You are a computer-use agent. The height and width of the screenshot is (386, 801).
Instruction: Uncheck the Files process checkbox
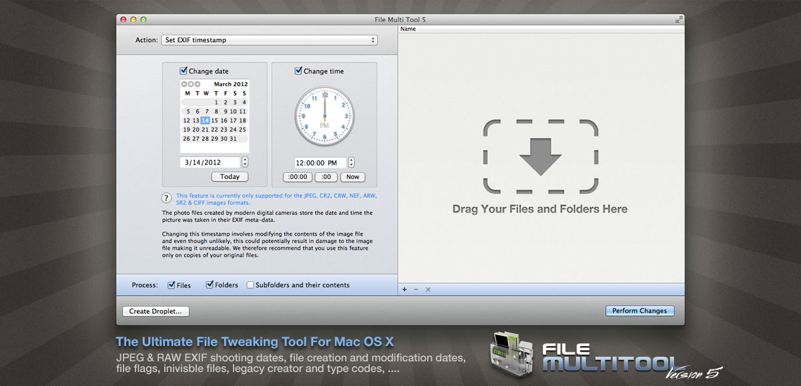172,285
